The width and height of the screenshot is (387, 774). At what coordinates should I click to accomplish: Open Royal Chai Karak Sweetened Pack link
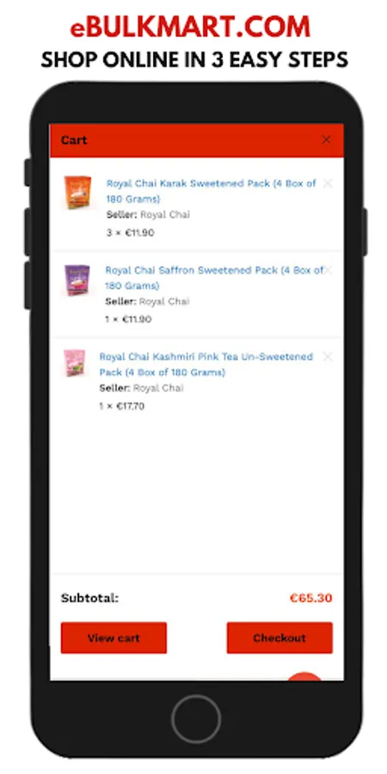coord(212,191)
